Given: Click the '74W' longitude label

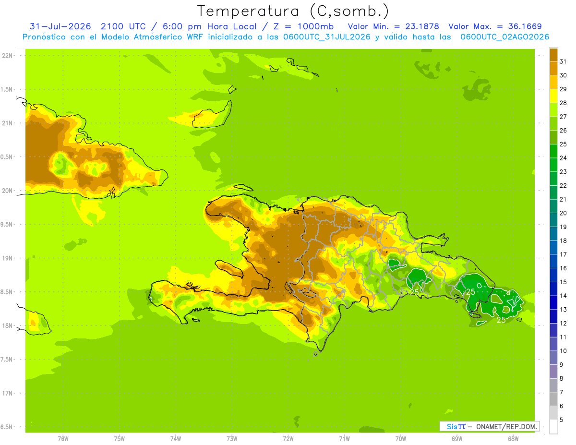Looking at the screenshot, I should click(176, 439).
